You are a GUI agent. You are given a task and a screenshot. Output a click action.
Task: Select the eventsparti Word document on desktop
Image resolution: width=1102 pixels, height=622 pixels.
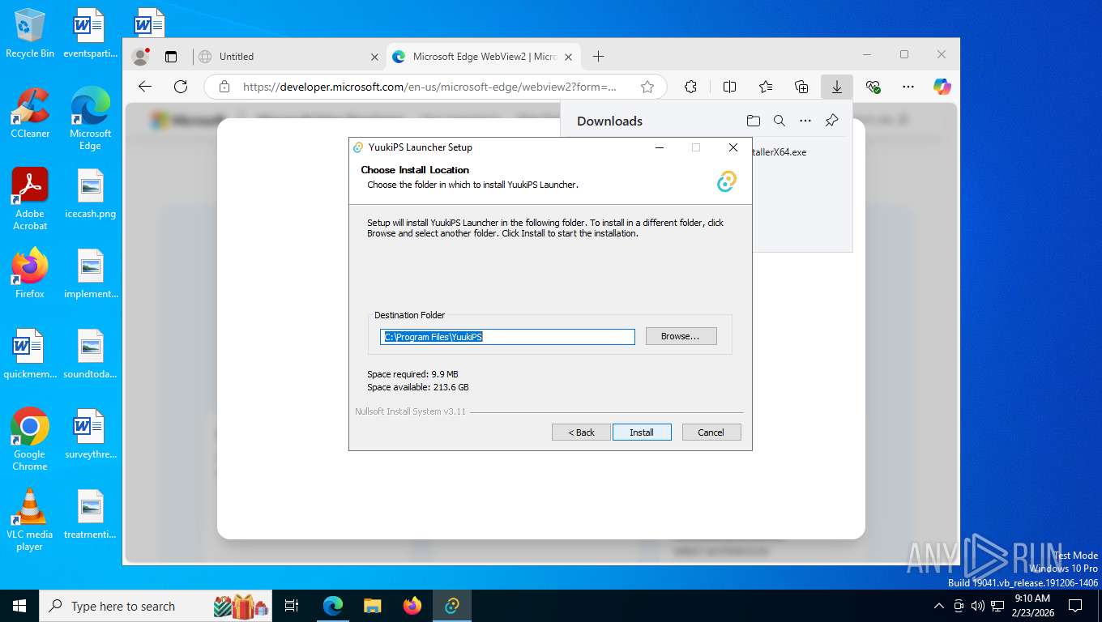[x=90, y=34]
